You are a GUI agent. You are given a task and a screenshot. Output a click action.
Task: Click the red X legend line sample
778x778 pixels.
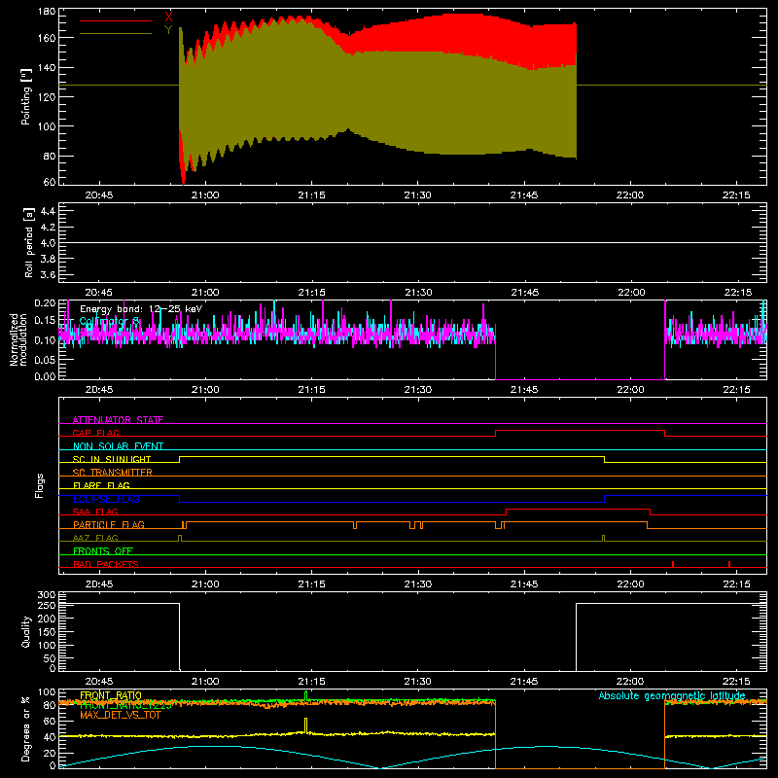[x=116, y=20]
